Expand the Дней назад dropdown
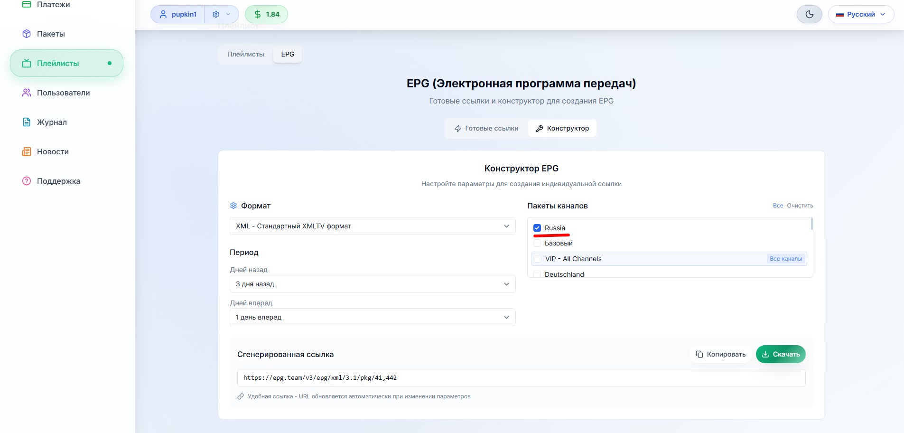The width and height of the screenshot is (904, 433). coord(372,284)
